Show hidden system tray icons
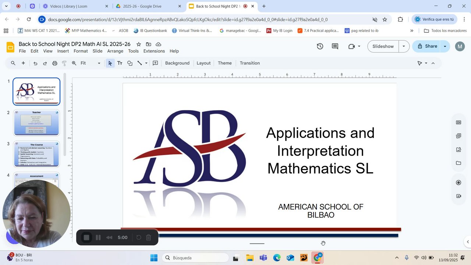Screen dimensions: 471x265 tap(397, 258)
